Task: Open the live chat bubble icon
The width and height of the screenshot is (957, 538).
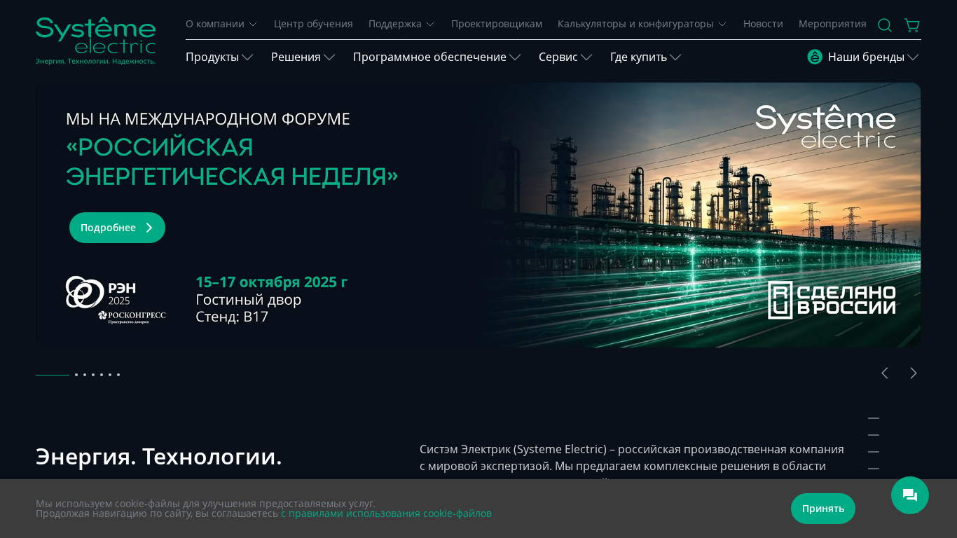Action: [910, 495]
